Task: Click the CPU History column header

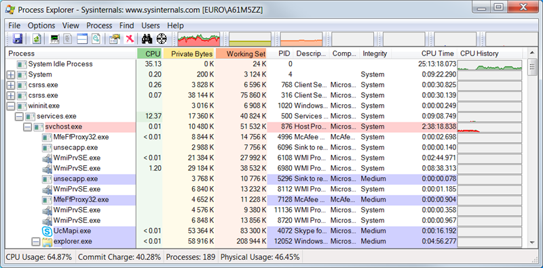Action: (489, 53)
